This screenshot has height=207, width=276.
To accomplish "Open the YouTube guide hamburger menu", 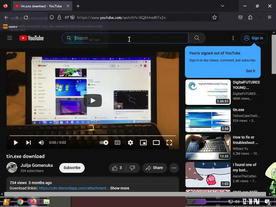I will tap(10, 38).
